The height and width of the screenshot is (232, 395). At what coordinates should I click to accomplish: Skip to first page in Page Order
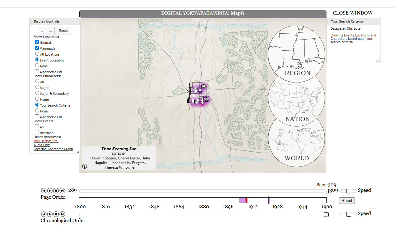[x=44, y=191]
